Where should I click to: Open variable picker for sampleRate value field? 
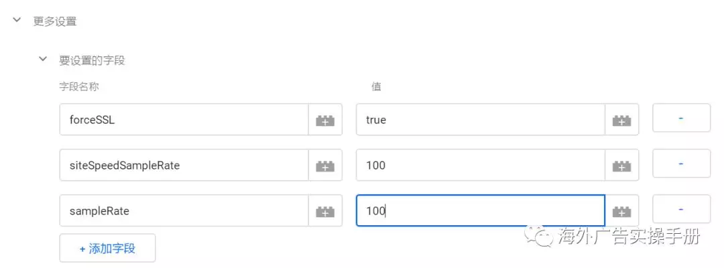[x=621, y=211]
